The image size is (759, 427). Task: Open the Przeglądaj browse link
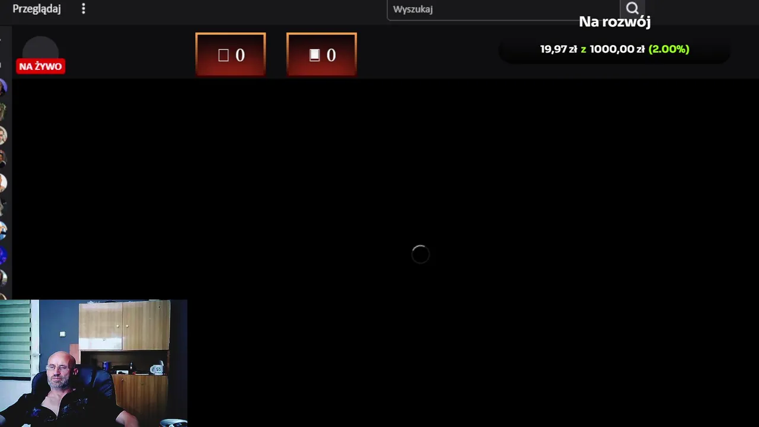pyautogui.click(x=37, y=9)
